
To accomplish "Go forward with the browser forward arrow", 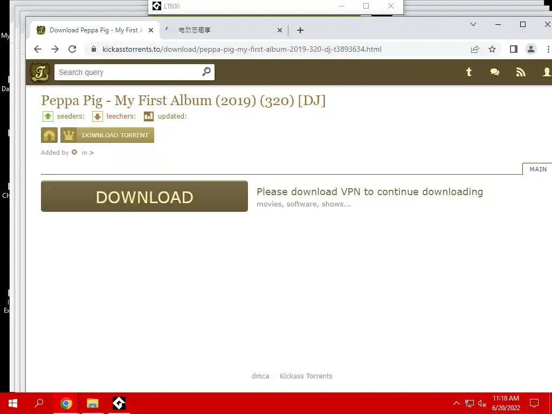I will coord(55,49).
